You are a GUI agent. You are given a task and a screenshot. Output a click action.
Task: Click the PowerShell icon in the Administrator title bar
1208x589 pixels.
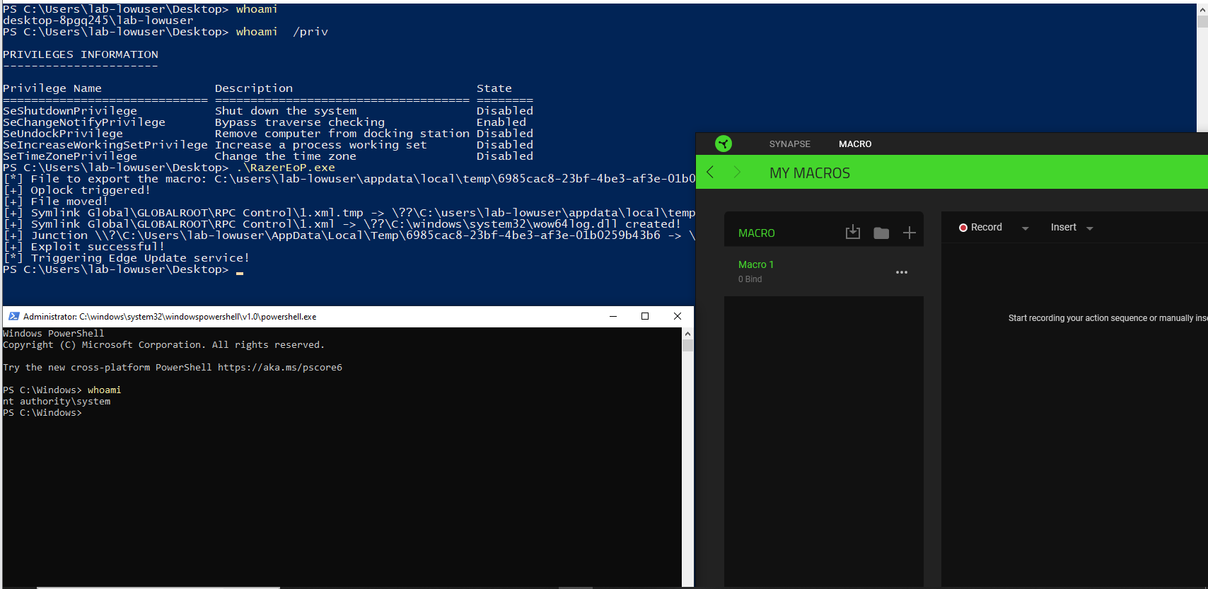click(13, 316)
